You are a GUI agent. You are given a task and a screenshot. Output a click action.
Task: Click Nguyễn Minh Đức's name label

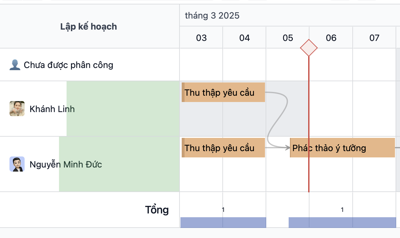(x=65, y=164)
